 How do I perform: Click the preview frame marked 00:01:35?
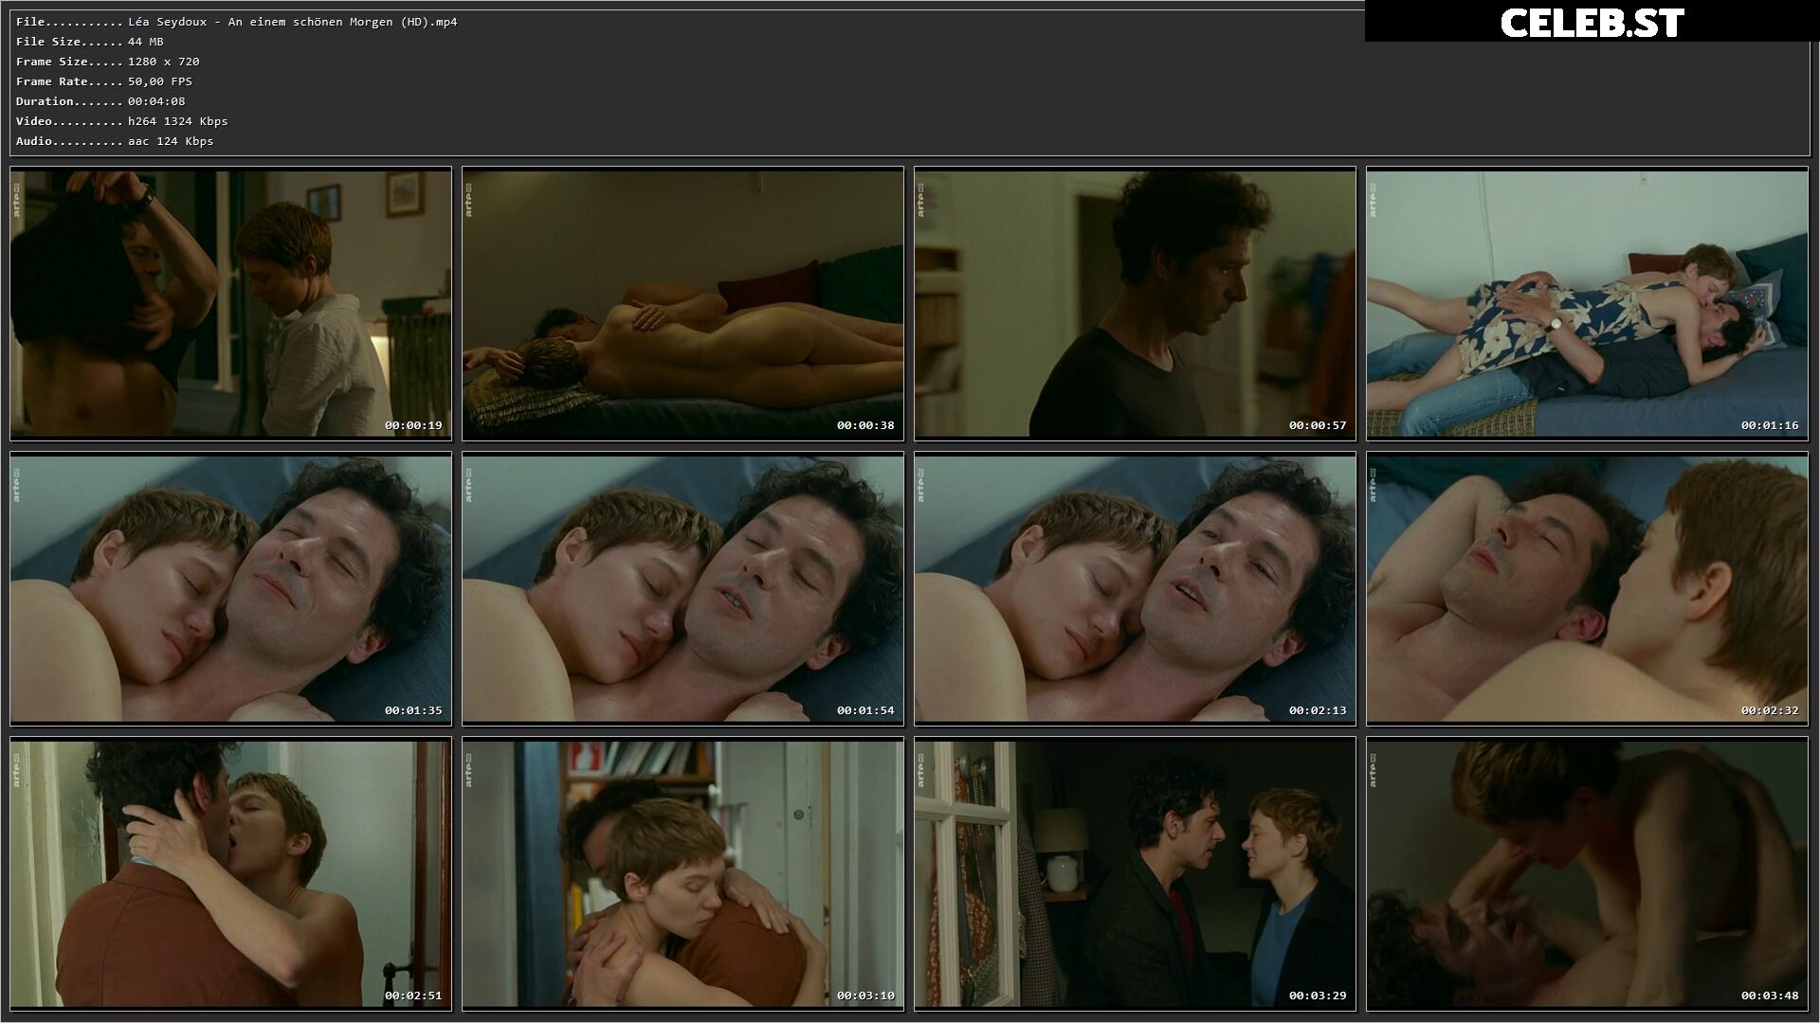pyautogui.click(x=230, y=589)
